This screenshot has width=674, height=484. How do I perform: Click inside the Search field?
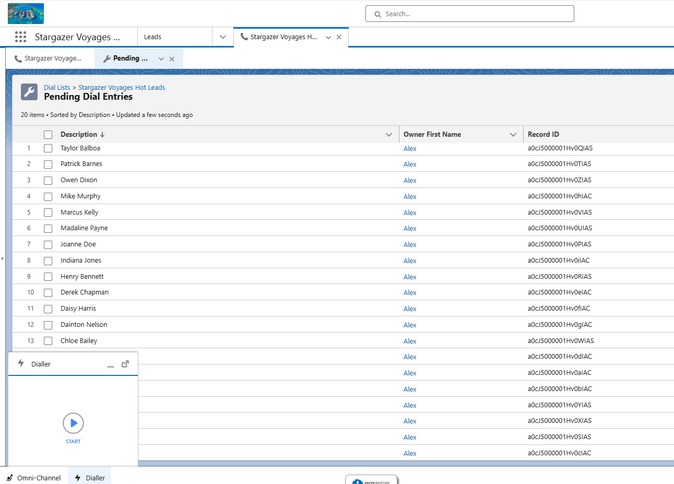point(469,14)
